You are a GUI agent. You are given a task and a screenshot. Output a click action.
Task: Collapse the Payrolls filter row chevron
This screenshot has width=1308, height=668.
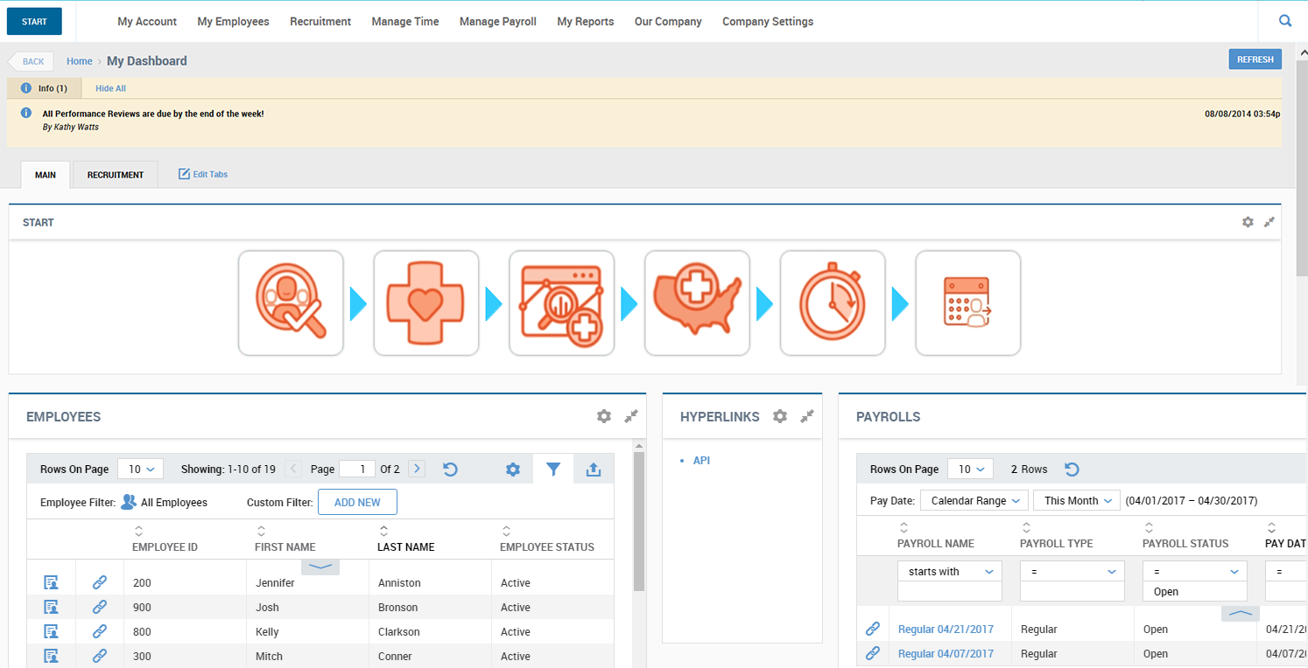point(1241,614)
